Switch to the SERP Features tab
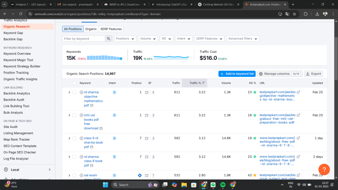The height and width of the screenshot is (190, 338). coord(111,29)
